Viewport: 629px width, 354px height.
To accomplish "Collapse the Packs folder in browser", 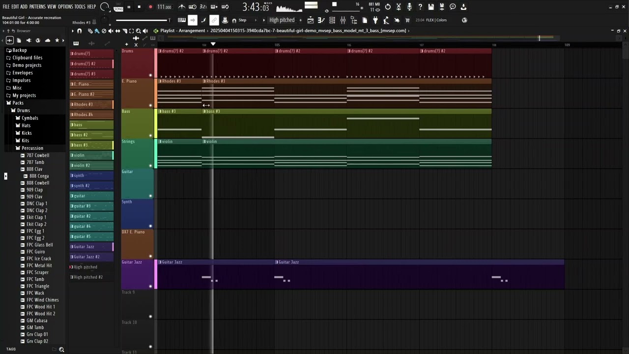I will coord(18,103).
